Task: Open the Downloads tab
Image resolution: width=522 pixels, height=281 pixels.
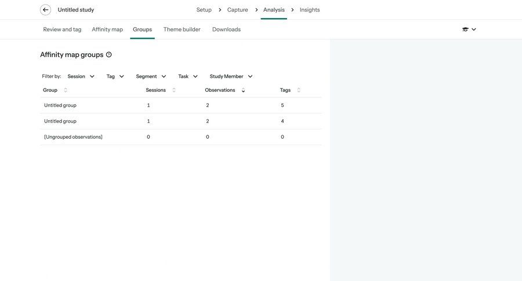Action: [226, 30]
